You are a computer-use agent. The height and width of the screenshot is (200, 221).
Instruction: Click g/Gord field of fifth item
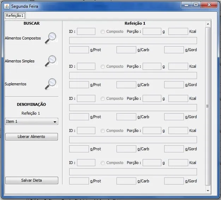(x=174, y=181)
